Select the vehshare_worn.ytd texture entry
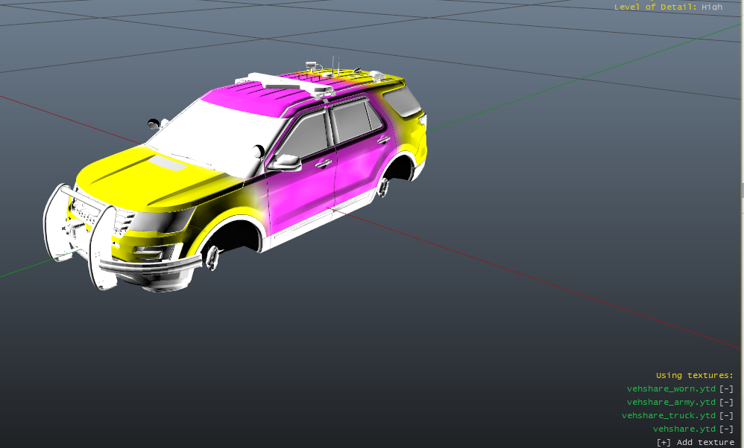 pyautogui.click(x=671, y=388)
